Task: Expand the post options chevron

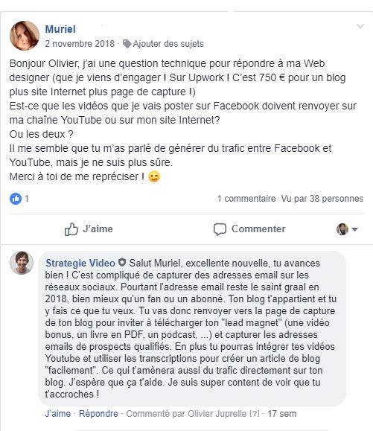Action: point(360,26)
